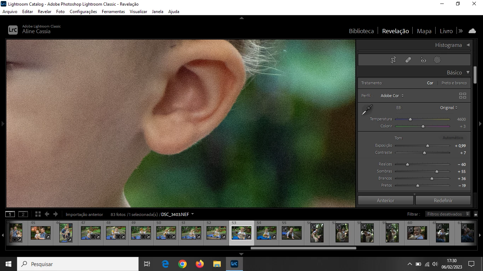Open the cloud sync status icon
Screen dimensions: 483x271
click(472, 31)
